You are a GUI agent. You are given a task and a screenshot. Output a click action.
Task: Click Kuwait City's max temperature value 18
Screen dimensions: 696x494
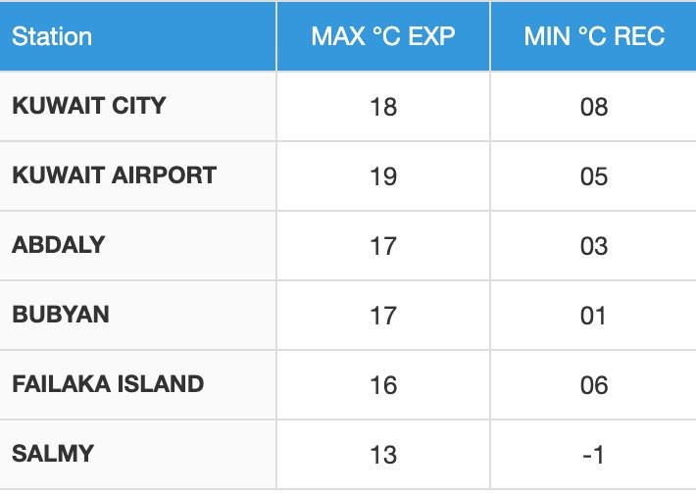(x=383, y=107)
